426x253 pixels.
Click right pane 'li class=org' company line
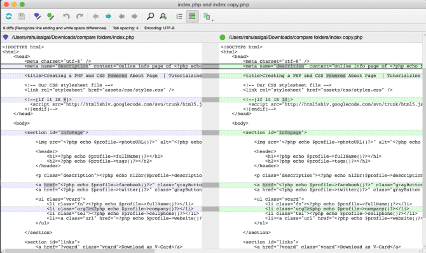point(321,209)
